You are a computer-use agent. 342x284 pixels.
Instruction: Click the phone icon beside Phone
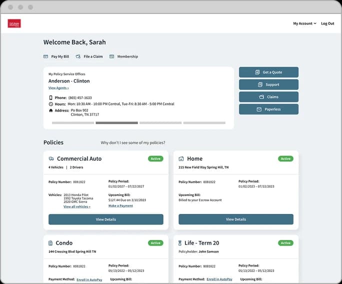[51, 97]
